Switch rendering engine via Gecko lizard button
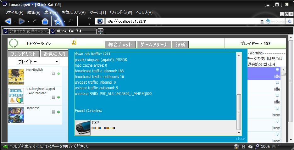Screen dimensions: 294x150 coord(275,21)
